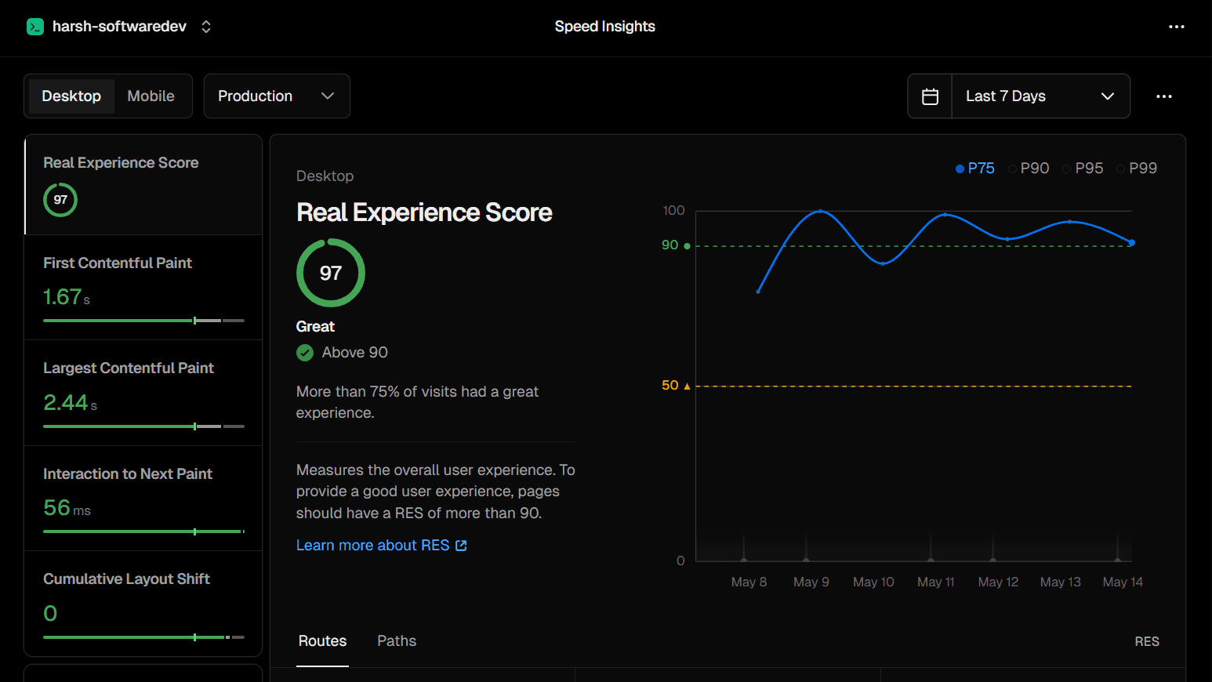The width and height of the screenshot is (1212, 682).
Task: Click the May 13 label on chart axis
Action: click(x=1060, y=582)
